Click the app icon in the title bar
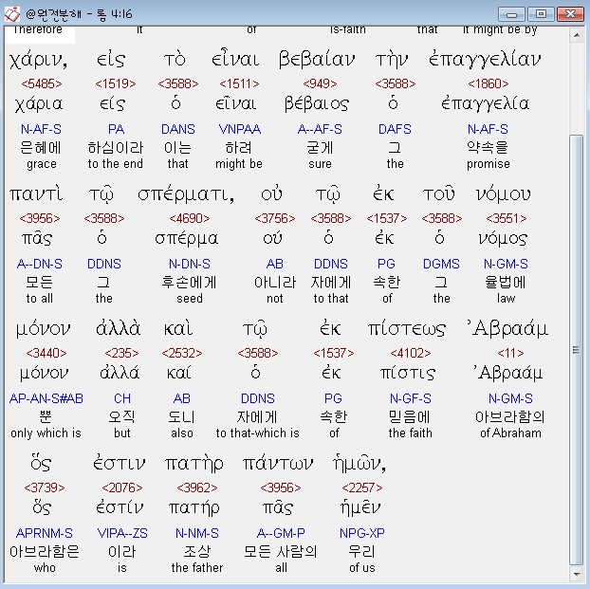The height and width of the screenshot is (589, 590). 11,14
